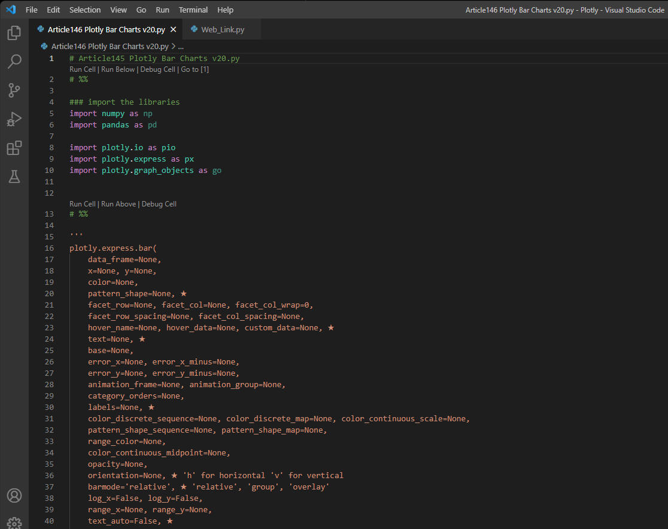
Task: Click Debug Cell above line 2
Action: pyautogui.click(x=157, y=69)
